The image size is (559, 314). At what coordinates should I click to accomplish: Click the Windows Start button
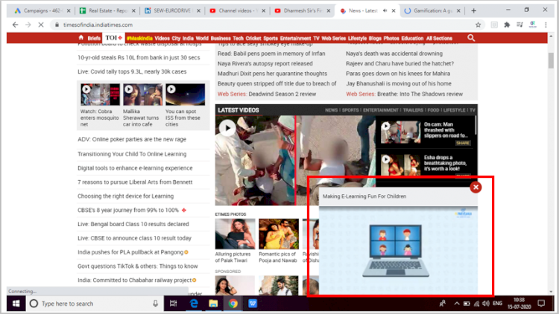[16, 304]
